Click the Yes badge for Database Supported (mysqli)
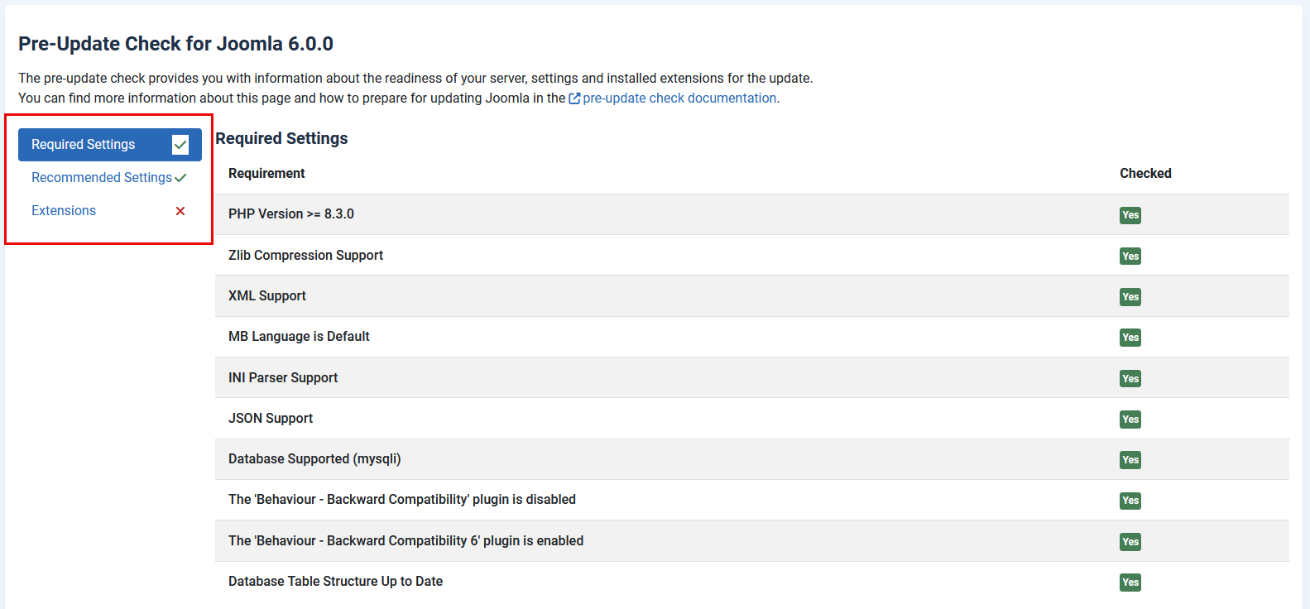Screen dimensions: 1310x609 coord(1130,459)
